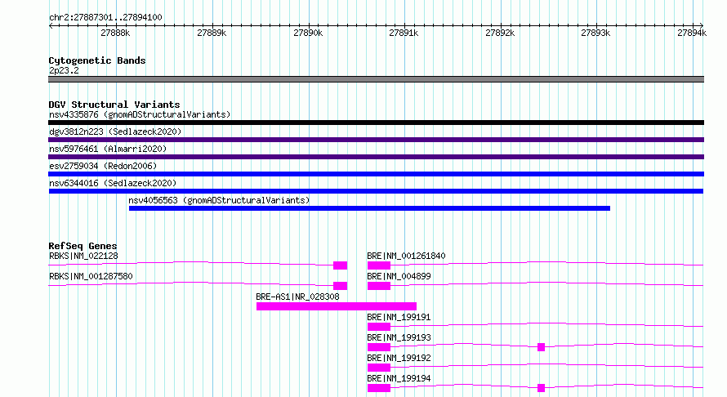Click the exon block of RBKS|NM_022128
The height and width of the screenshot is (397, 727).
click(x=341, y=265)
